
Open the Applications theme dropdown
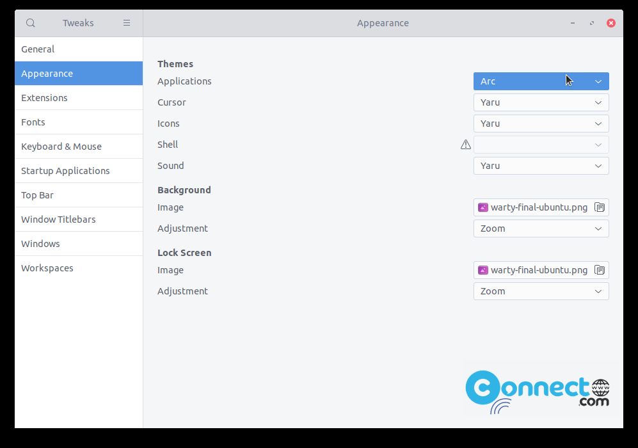(x=541, y=81)
